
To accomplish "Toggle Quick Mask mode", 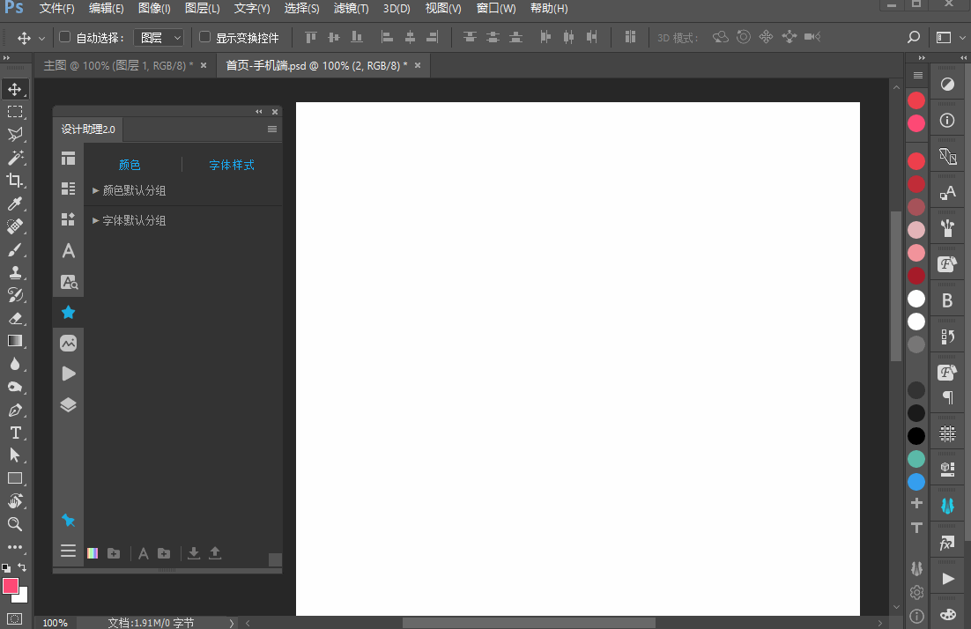I will click(x=14, y=618).
